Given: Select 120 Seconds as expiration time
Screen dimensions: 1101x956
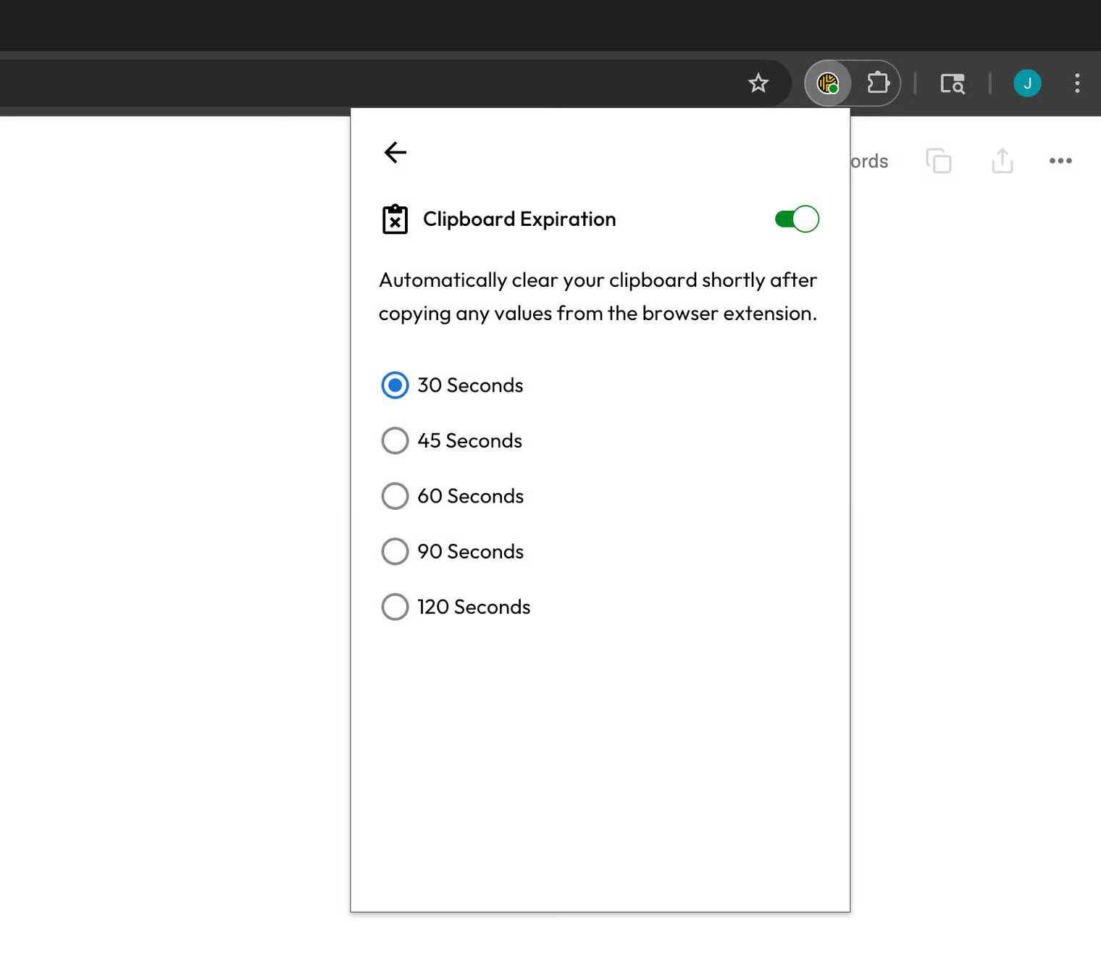Looking at the screenshot, I should [395, 607].
